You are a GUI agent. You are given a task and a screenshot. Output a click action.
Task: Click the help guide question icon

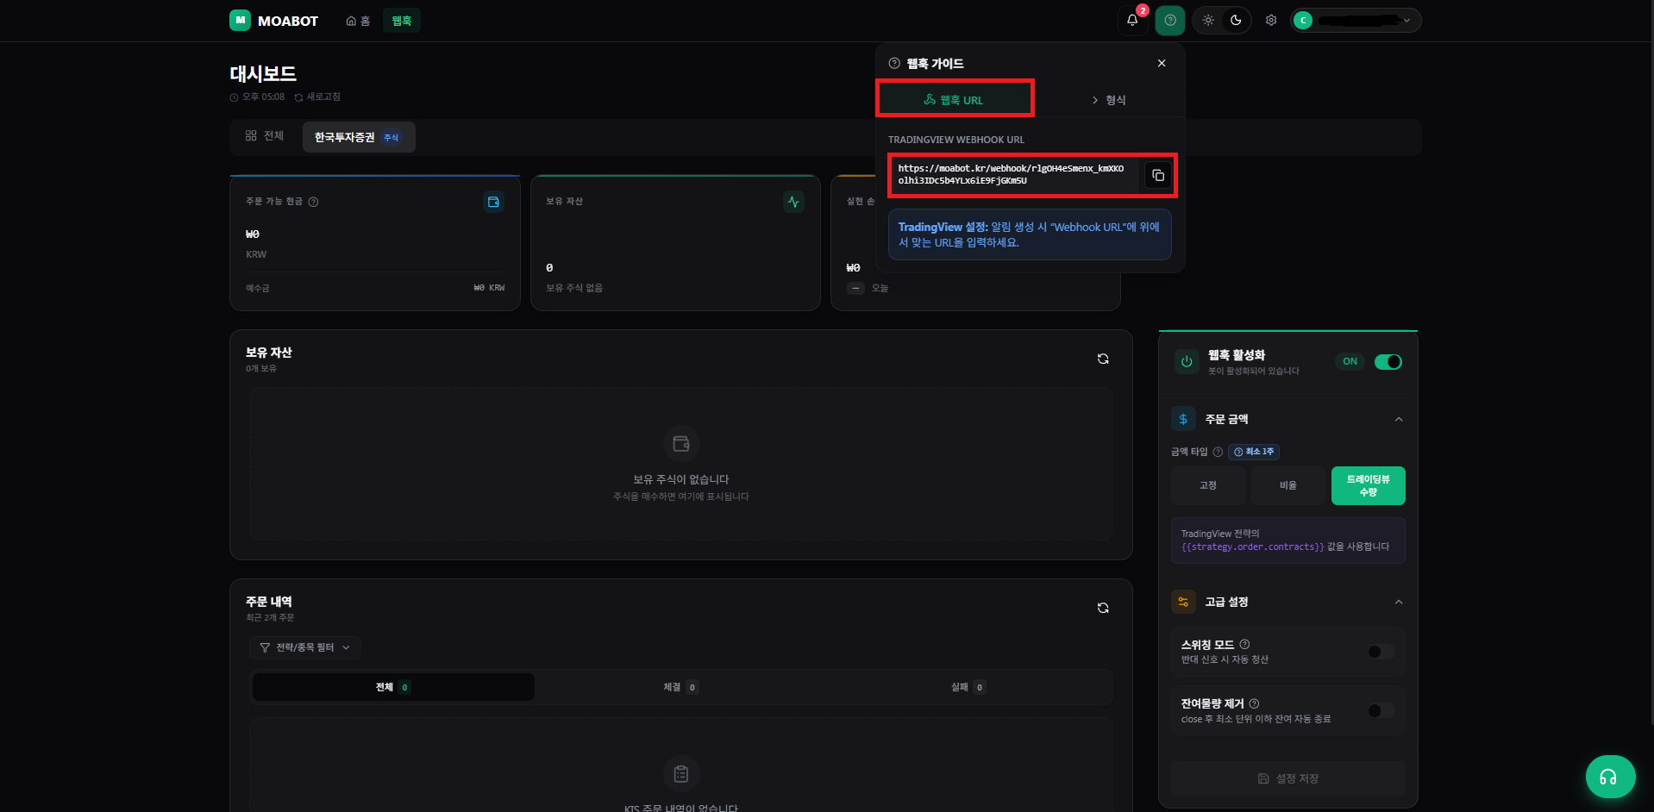(1170, 20)
